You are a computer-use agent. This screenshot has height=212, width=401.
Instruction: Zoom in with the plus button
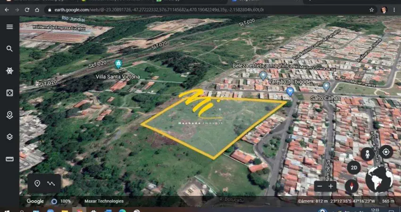point(331,186)
